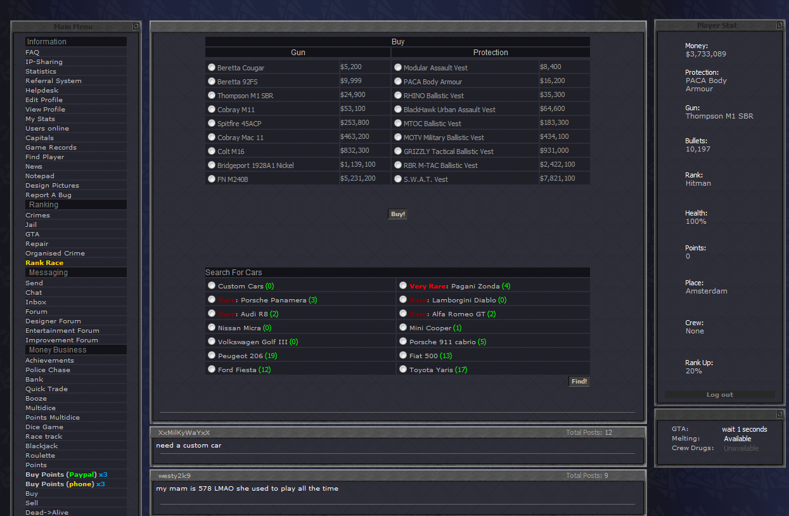Go to the Blackjack page

41,446
